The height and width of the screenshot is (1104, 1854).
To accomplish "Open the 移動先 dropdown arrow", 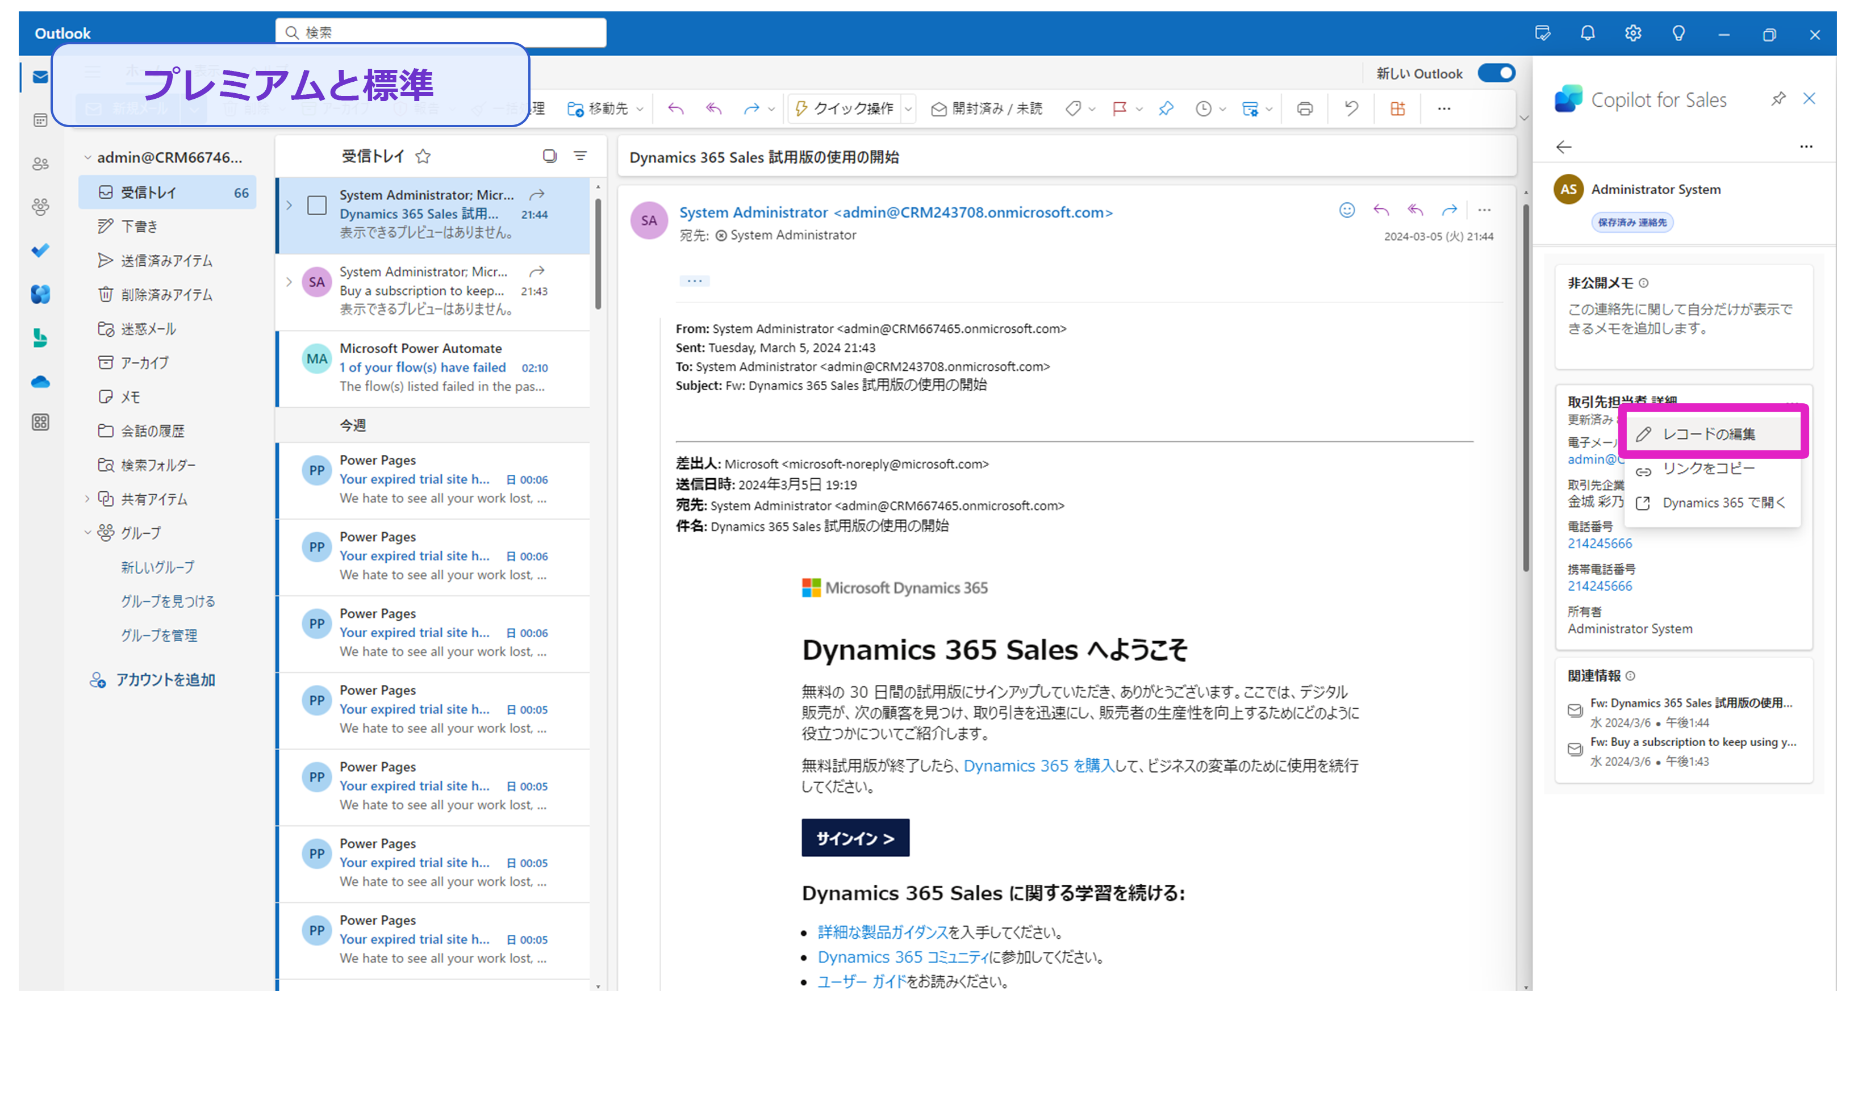I will click(640, 110).
